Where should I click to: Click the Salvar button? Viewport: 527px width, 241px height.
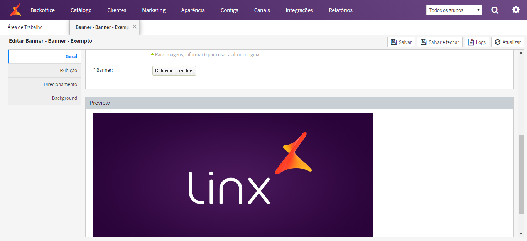coord(401,42)
